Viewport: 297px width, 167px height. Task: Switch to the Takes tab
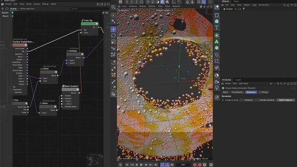click(x=236, y=1)
